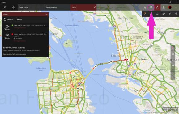Click the Berkeley map label
Viewport: 179px width, 114px height.
click(132, 37)
